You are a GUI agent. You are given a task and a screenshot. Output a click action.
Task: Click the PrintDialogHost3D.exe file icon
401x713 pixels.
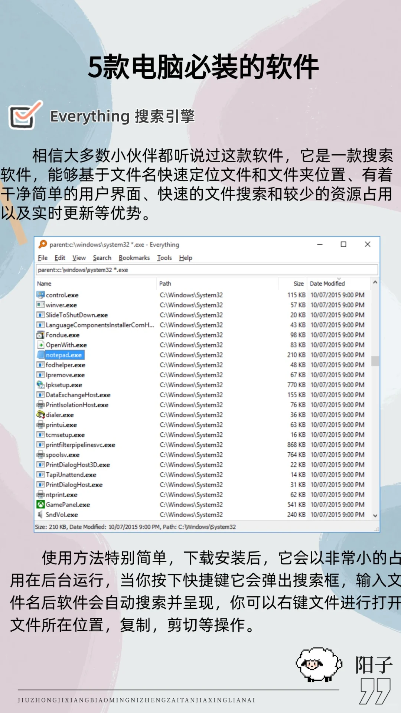click(40, 465)
